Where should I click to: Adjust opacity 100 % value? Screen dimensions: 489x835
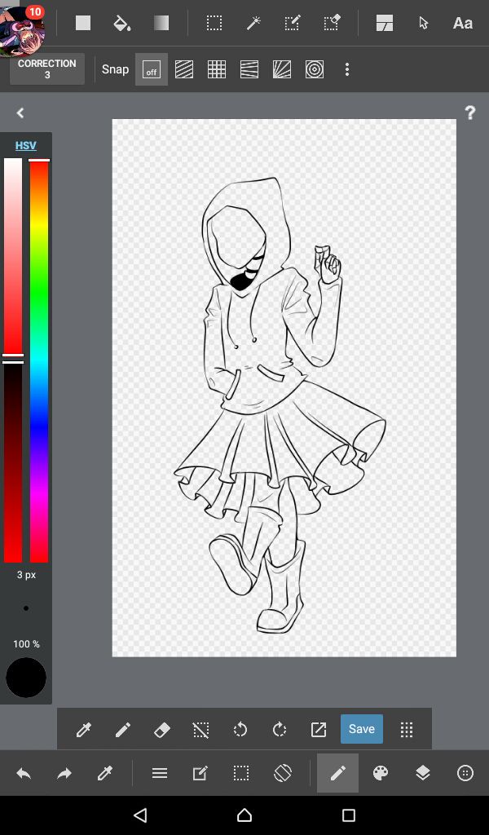(26, 644)
